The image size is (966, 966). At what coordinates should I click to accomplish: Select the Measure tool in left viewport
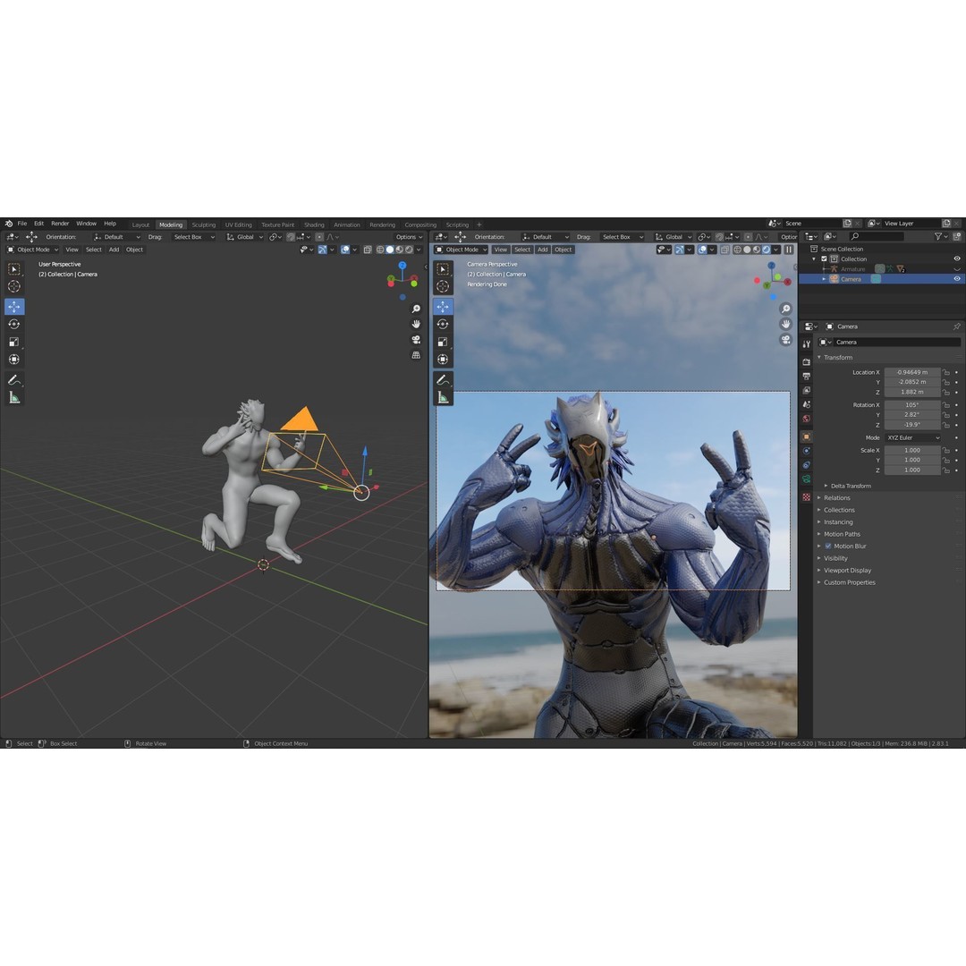(x=13, y=398)
